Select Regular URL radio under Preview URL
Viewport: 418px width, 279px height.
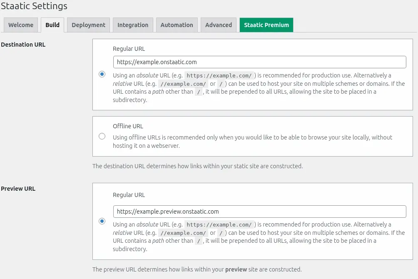102,221
